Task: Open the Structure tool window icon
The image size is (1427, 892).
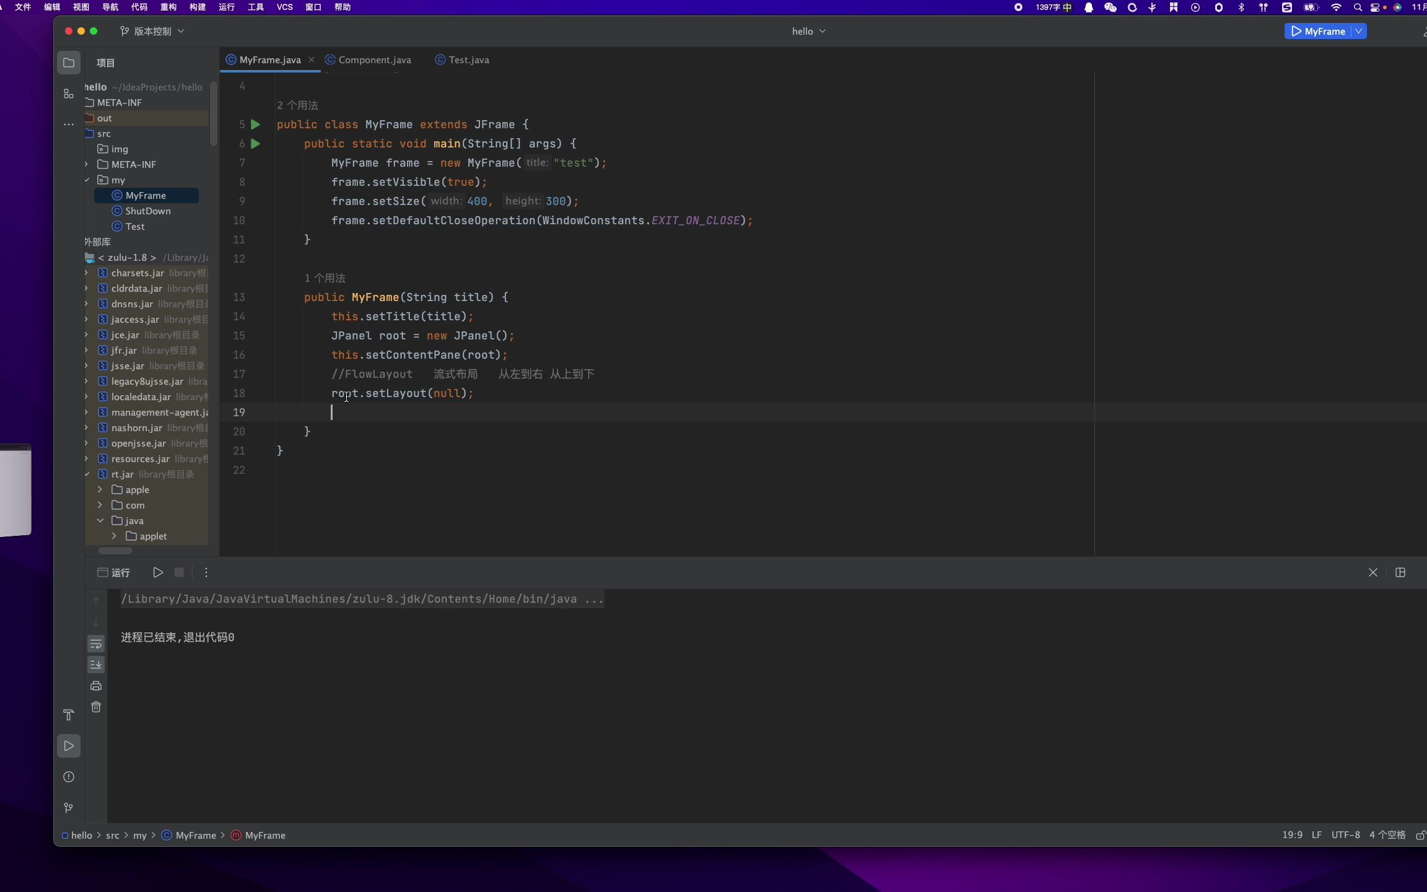Action: [x=69, y=94]
